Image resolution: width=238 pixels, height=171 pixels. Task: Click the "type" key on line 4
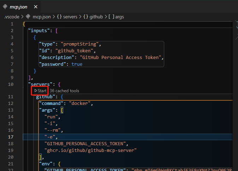[47, 44]
